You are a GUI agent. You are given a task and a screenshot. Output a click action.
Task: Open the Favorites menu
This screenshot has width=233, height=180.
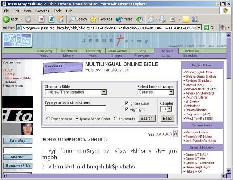click(x=42, y=11)
